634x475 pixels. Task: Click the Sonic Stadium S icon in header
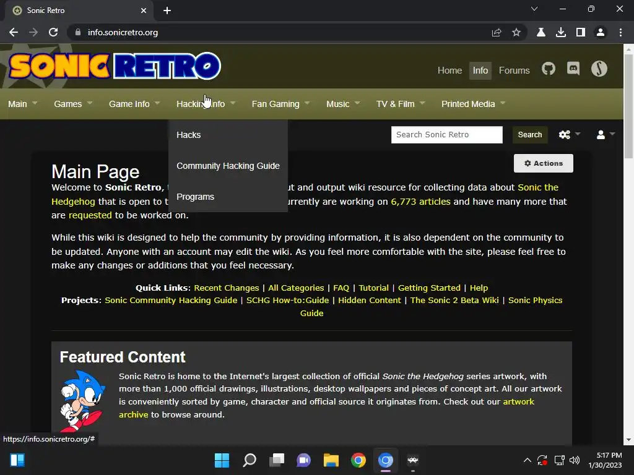[x=599, y=69]
